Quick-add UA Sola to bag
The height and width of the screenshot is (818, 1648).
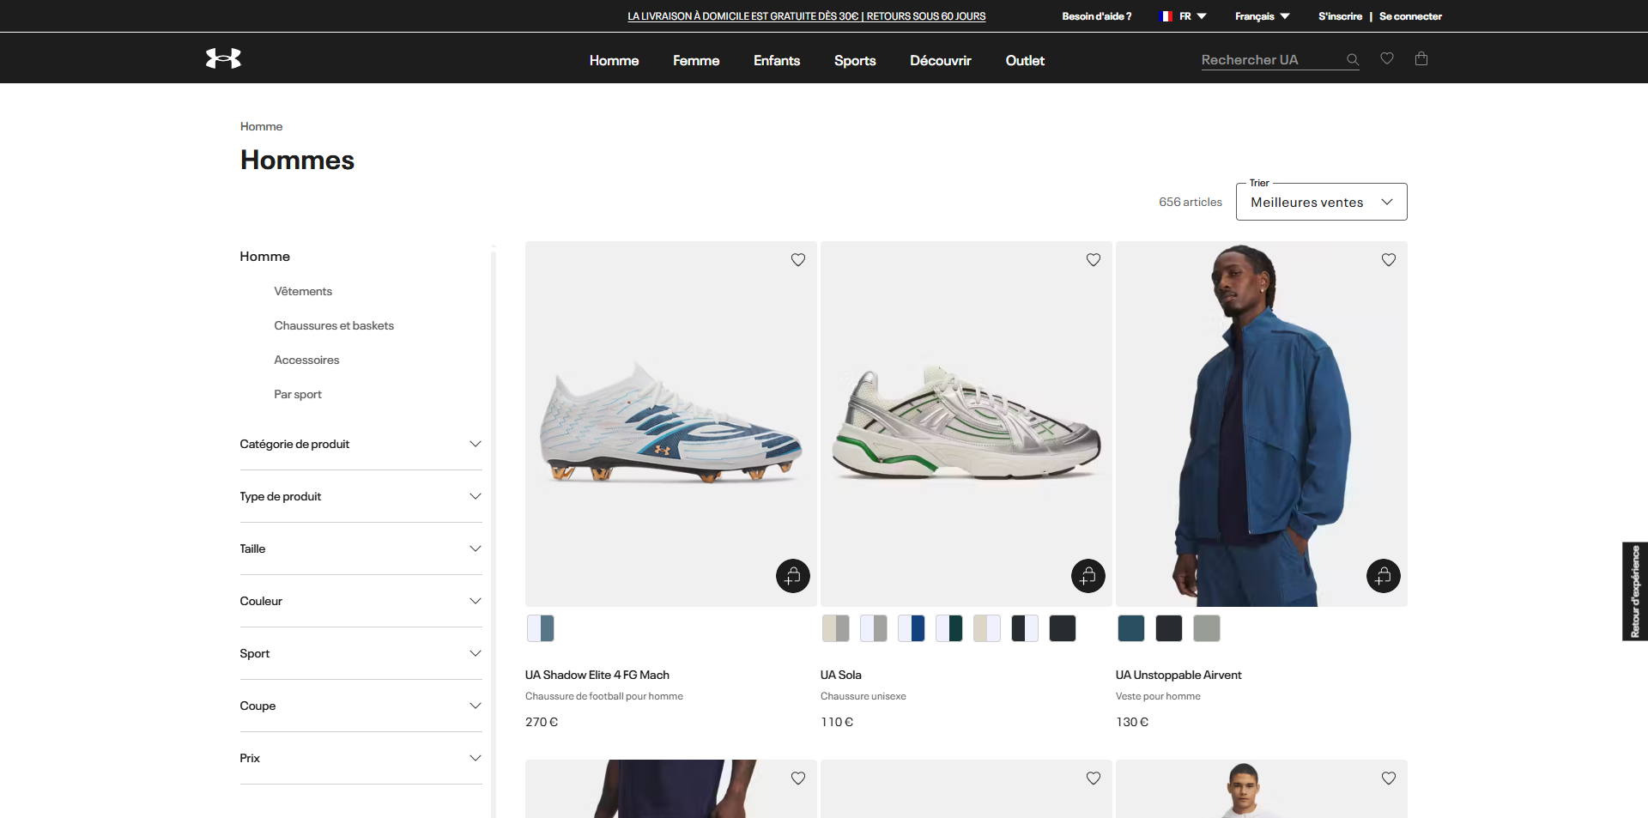coord(1088,576)
